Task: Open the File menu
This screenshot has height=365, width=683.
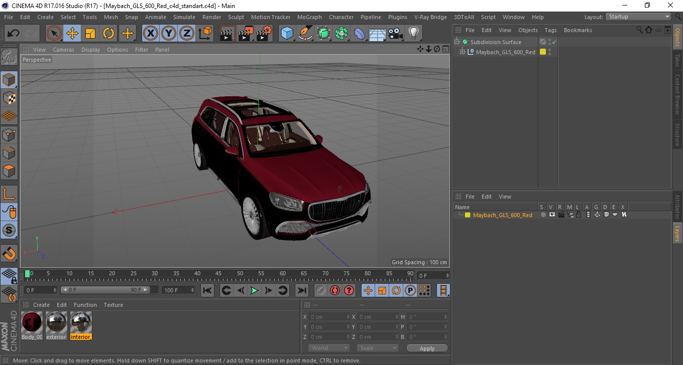Action: pyautogui.click(x=9, y=17)
